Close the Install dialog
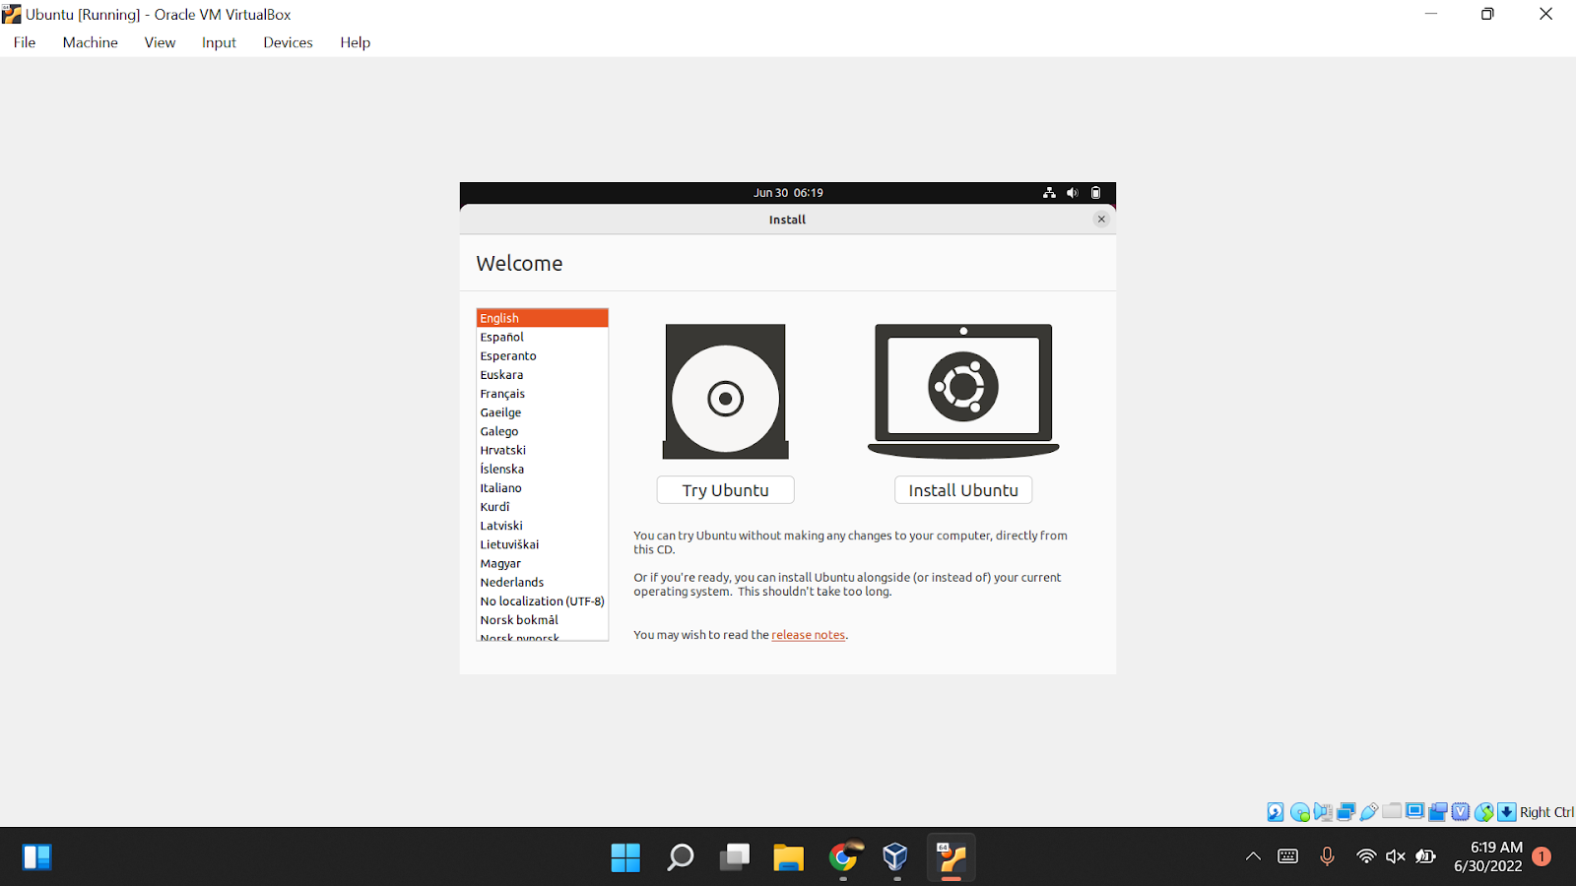This screenshot has height=886, width=1576. (x=1101, y=220)
